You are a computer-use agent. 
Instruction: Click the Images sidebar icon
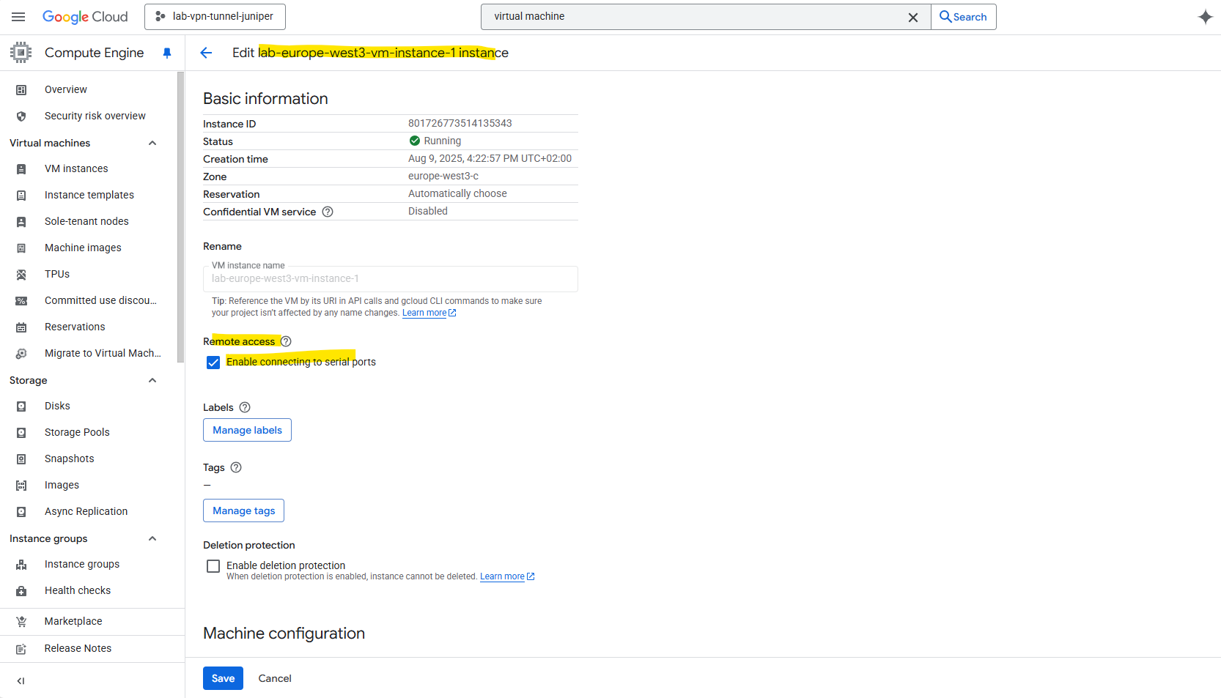tap(21, 486)
